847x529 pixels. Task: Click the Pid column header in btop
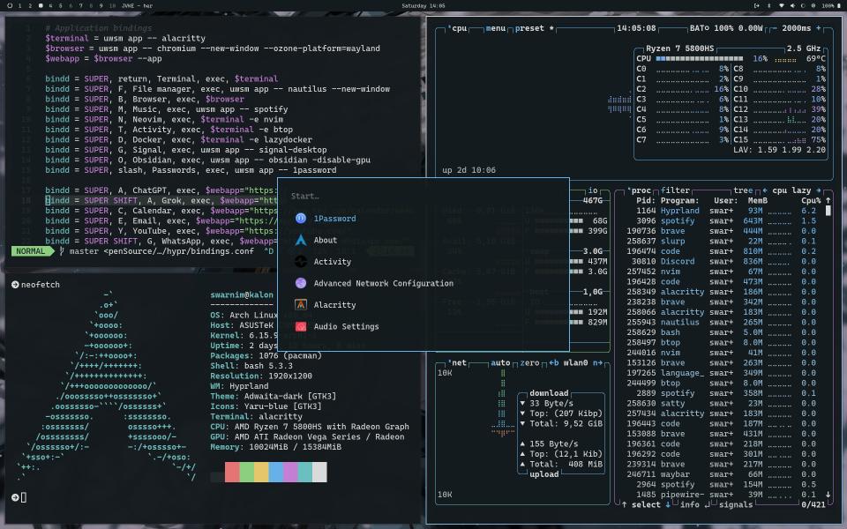[646, 201]
